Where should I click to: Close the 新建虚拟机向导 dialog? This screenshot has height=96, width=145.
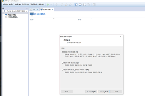[x=121, y=36]
